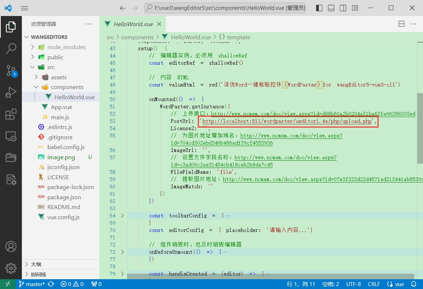Open the PostUrl localhost upload link
Image resolution: width=423 pixels, height=289 pixels.
click(287, 121)
